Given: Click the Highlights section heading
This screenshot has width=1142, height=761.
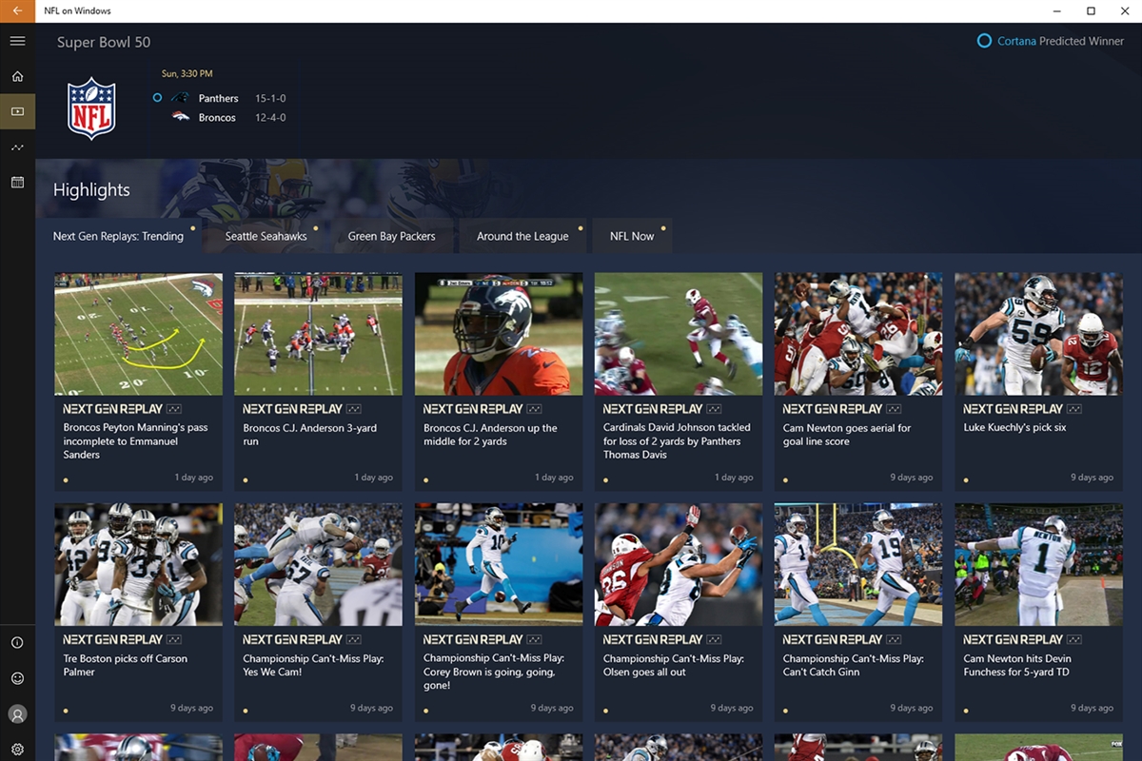Looking at the screenshot, I should pos(91,190).
